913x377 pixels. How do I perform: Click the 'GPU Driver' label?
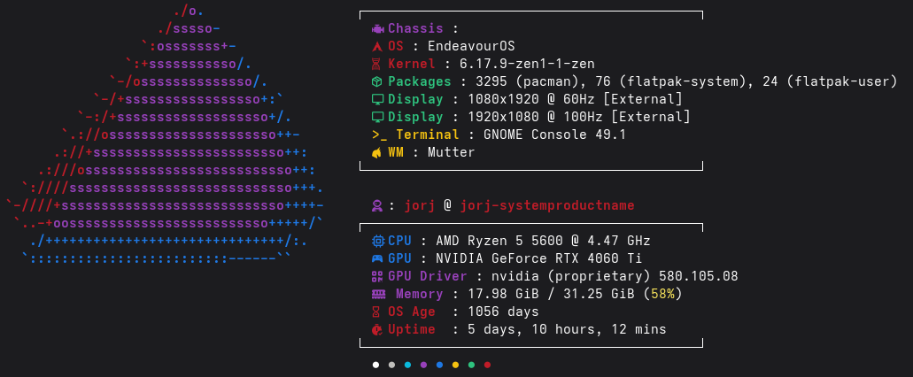(x=428, y=276)
